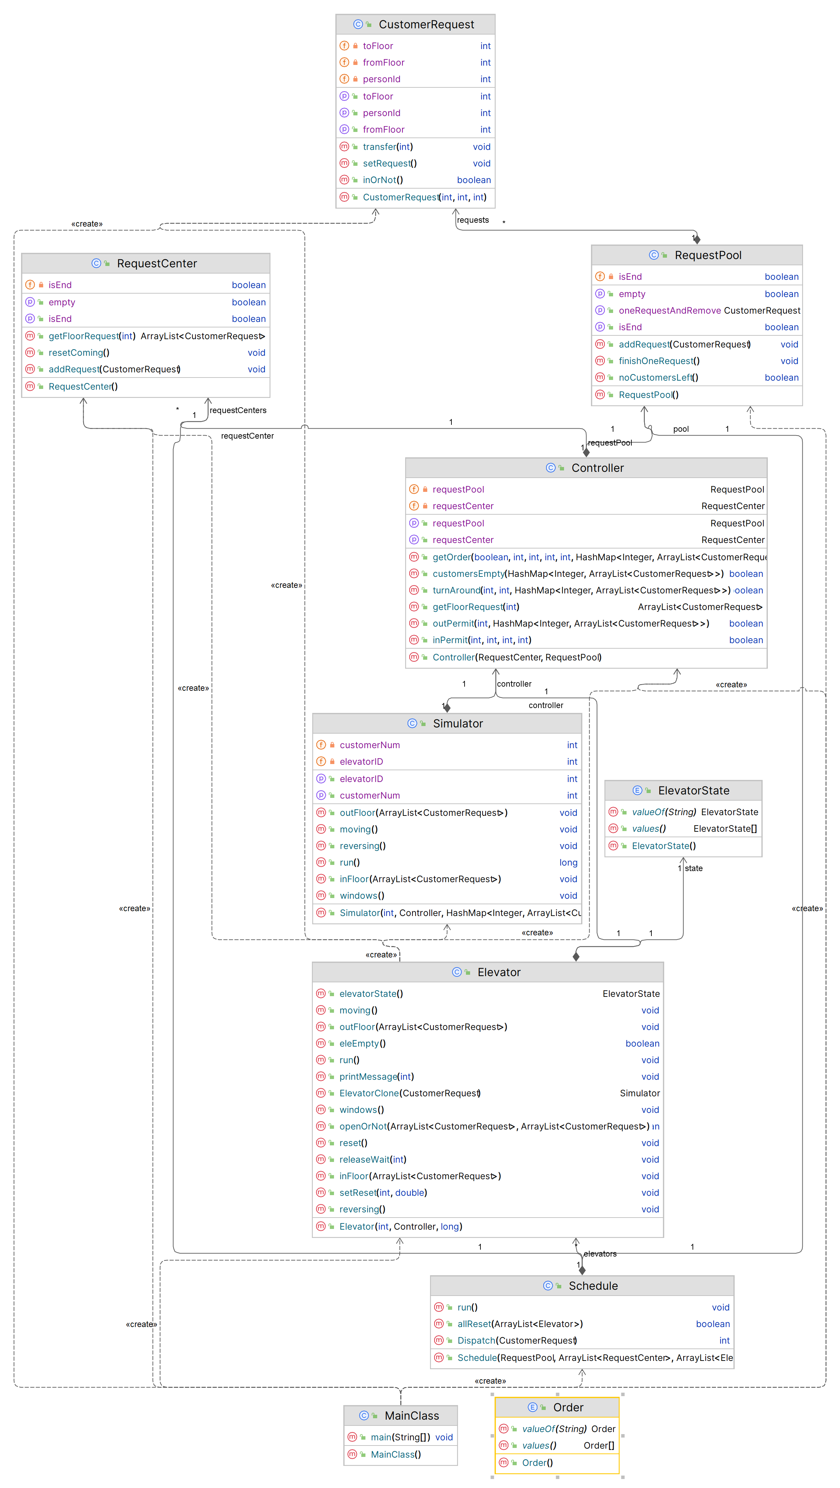The width and height of the screenshot is (840, 1488).
Task: Select the ElevatorClone method in Elevator
Action: [x=488, y=1093]
